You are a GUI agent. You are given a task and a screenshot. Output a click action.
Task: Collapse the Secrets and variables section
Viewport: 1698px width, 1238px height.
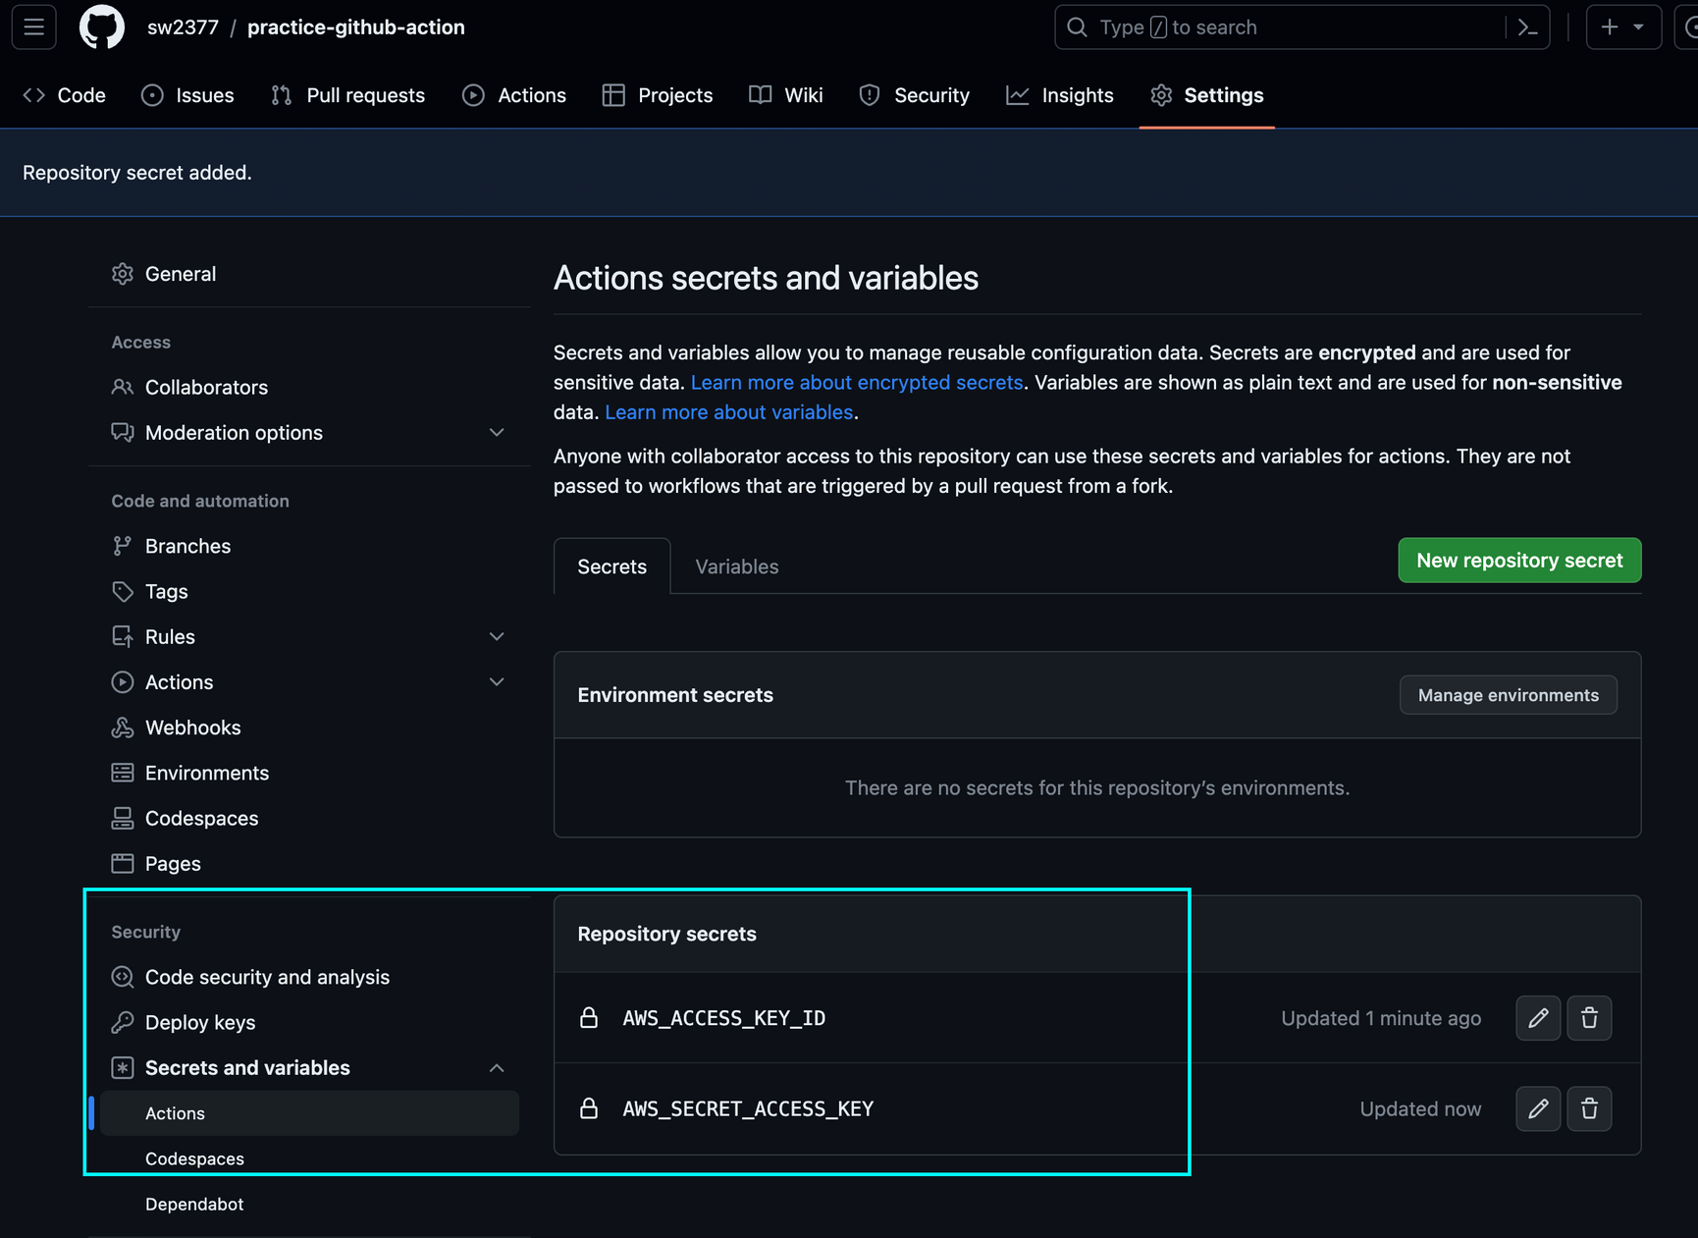coord(498,1067)
